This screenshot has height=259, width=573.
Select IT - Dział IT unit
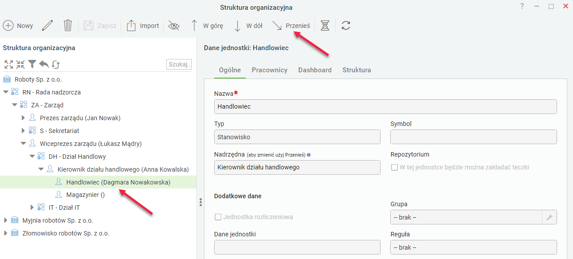click(x=64, y=208)
